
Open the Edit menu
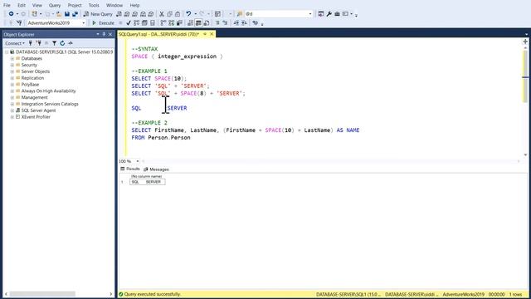pyautogui.click(x=22, y=5)
